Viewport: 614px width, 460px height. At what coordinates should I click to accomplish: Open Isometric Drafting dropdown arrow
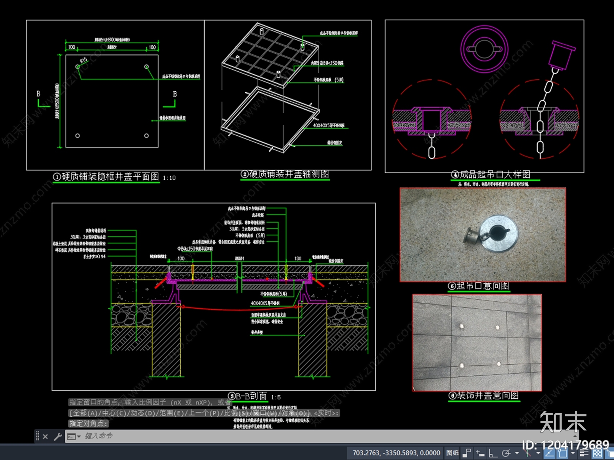538,453
